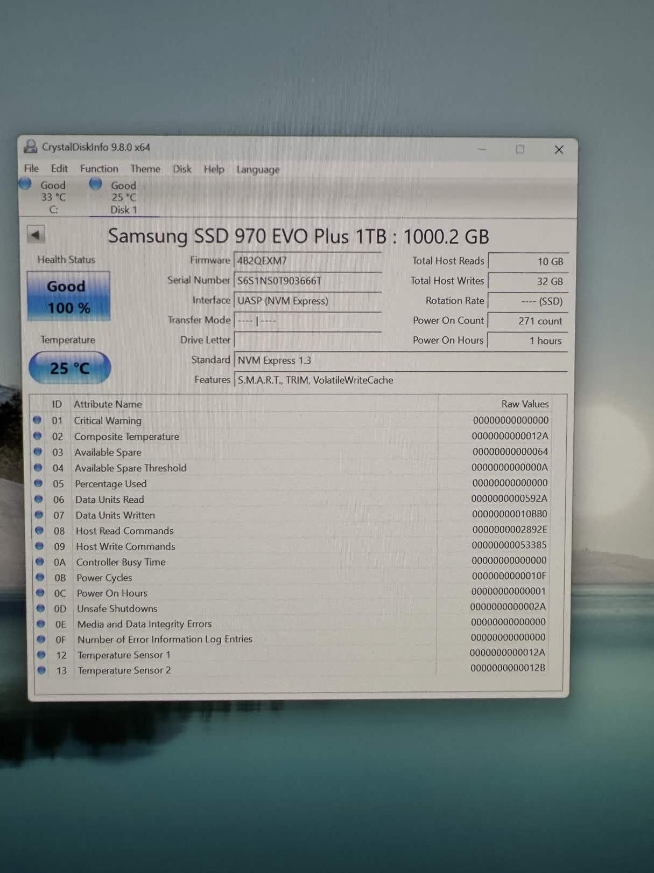Viewport: 654px width, 873px height.
Task: Click the empty Drive Letter field
Action: [x=308, y=341]
